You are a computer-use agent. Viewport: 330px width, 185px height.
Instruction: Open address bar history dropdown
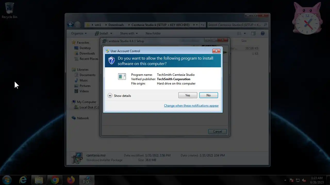[197, 25]
